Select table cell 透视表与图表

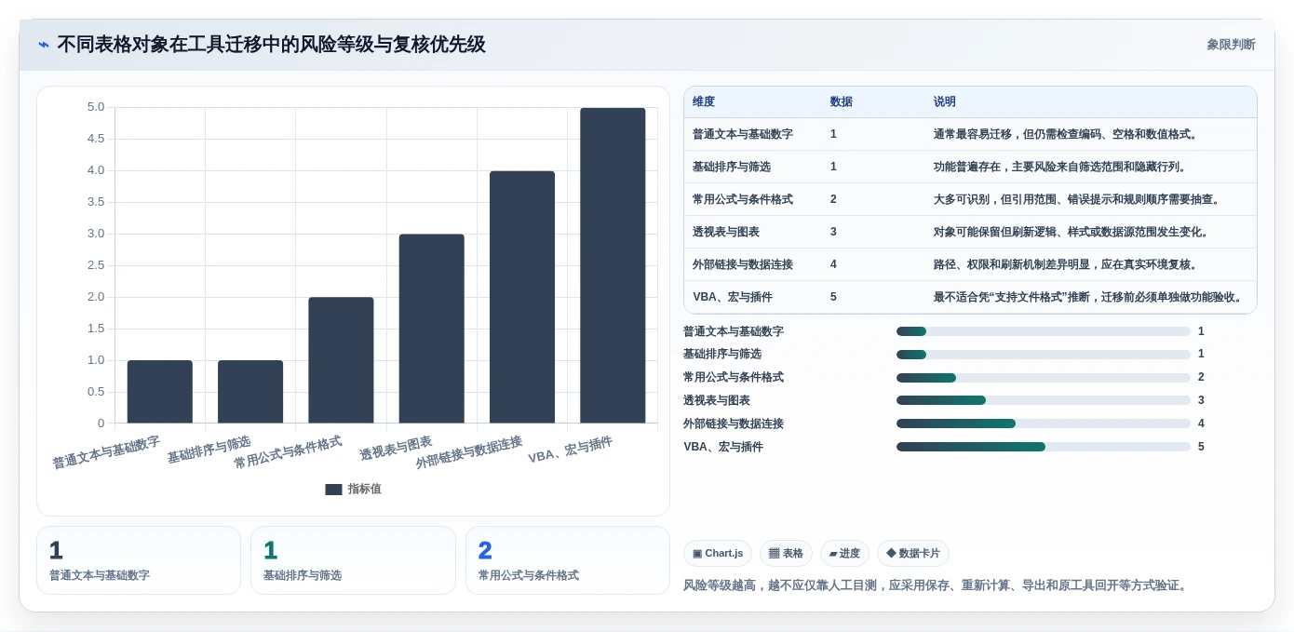[726, 232]
